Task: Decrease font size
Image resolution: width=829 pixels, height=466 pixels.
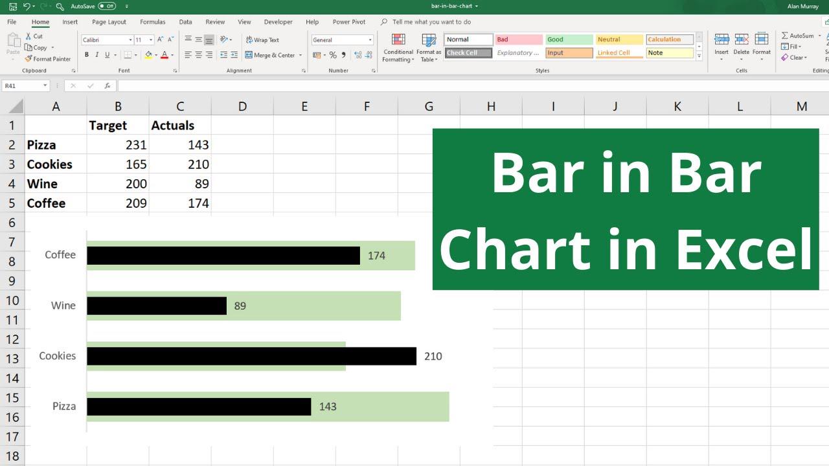Action: tap(170, 39)
